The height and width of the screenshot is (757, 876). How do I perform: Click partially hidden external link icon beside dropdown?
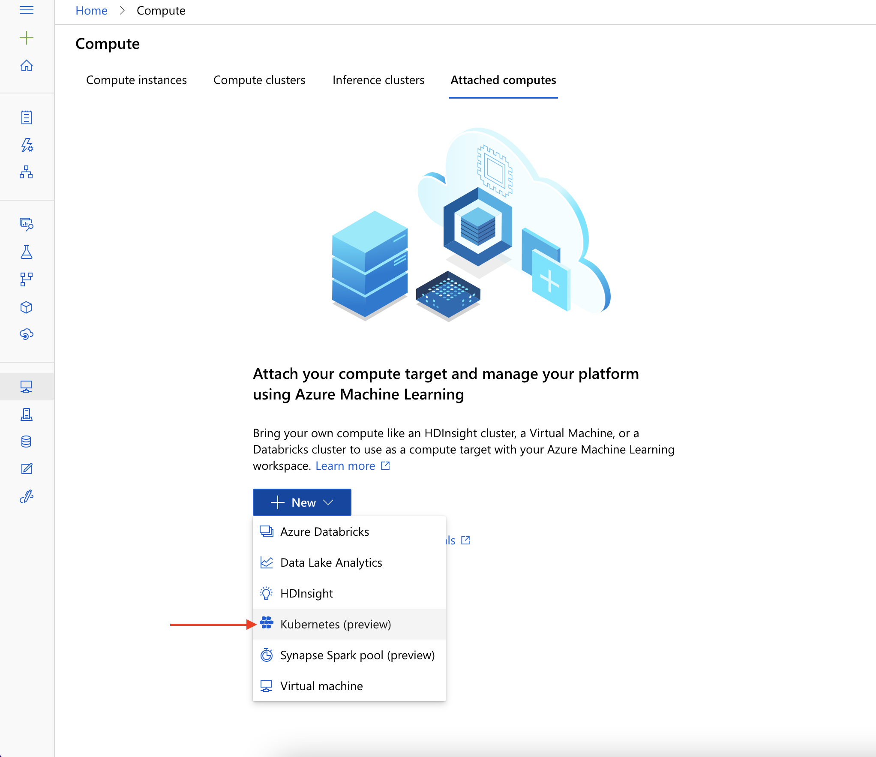click(x=466, y=540)
